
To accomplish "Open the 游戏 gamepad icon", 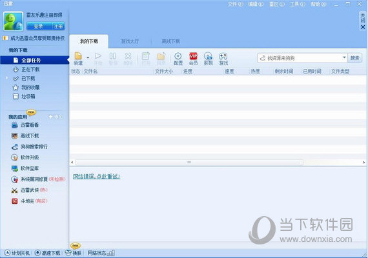I will 223,59.
